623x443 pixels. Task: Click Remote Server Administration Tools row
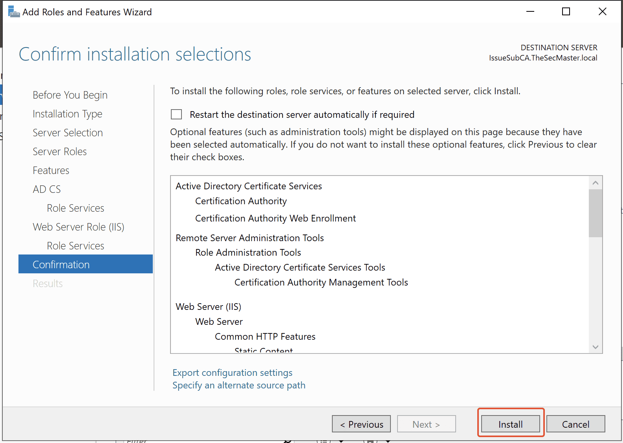tap(250, 238)
